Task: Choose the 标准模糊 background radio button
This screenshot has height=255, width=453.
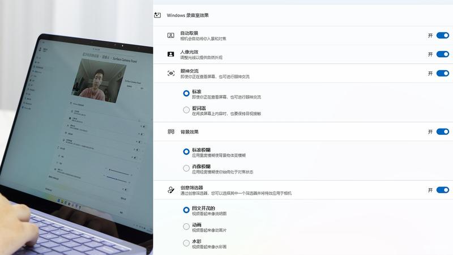Action: pos(186,151)
